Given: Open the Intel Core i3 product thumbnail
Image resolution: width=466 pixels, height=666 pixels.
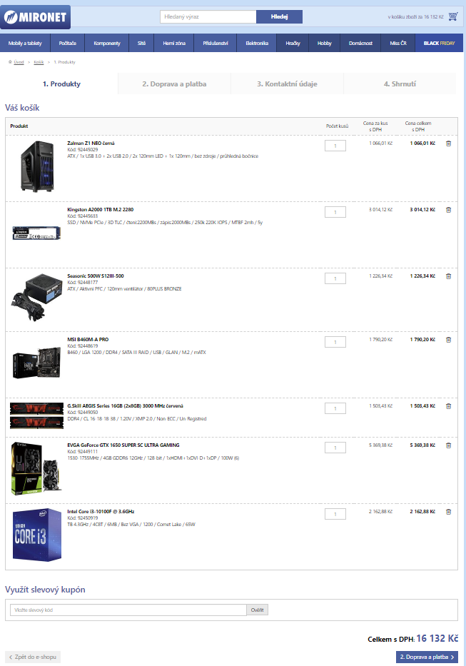Looking at the screenshot, I should coord(37,535).
